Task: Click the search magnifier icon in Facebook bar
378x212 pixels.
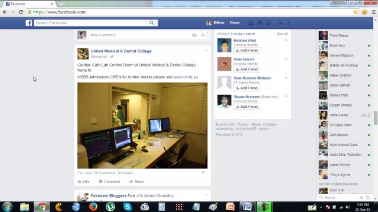Action: [151, 22]
